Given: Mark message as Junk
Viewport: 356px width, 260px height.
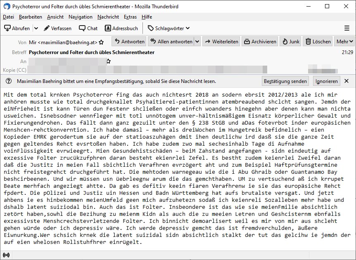Looking at the screenshot, I should point(291,42).
